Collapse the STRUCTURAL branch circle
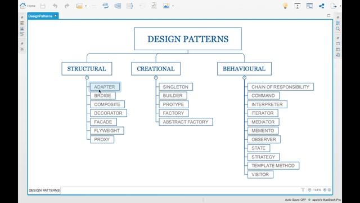 click(87, 78)
